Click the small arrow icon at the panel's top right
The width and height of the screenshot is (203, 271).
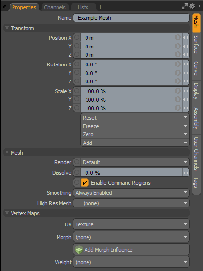pos(200,6)
